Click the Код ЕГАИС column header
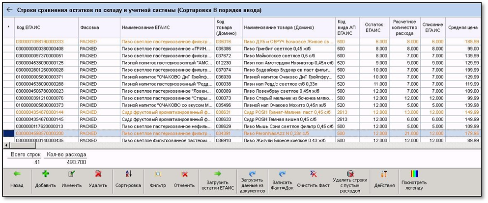The height and width of the screenshot is (203, 488). point(46,27)
